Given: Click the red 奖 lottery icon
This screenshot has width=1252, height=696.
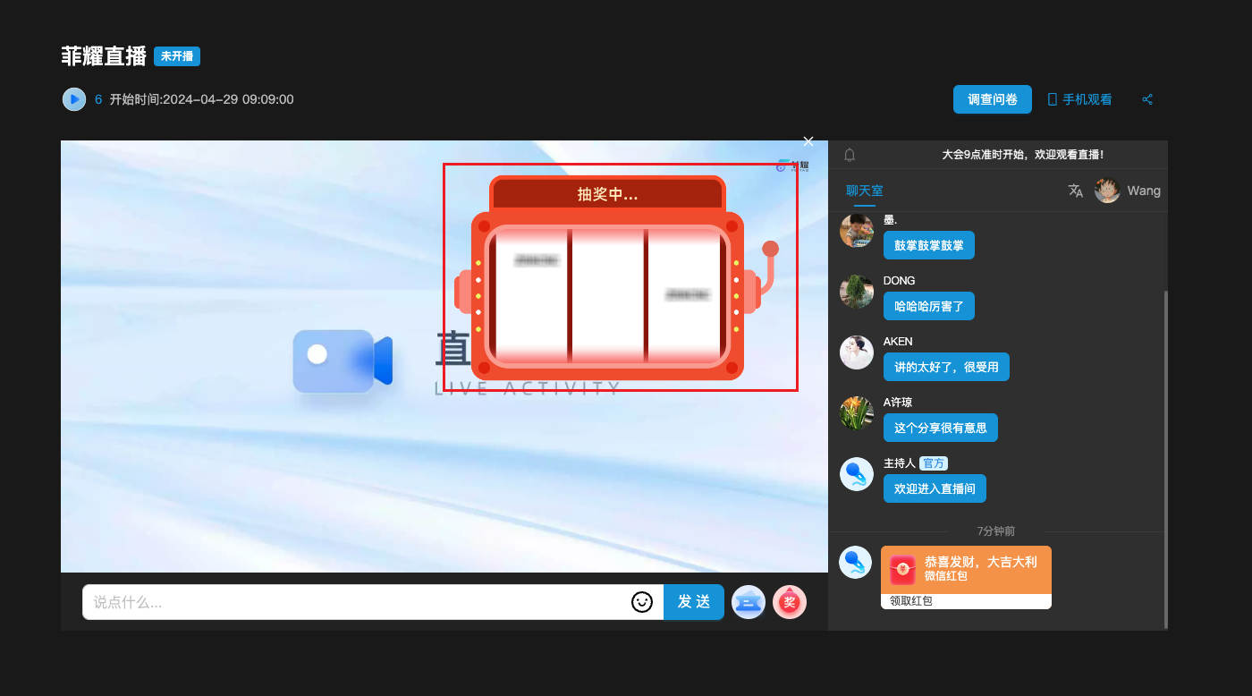Looking at the screenshot, I should pyautogui.click(x=790, y=602).
